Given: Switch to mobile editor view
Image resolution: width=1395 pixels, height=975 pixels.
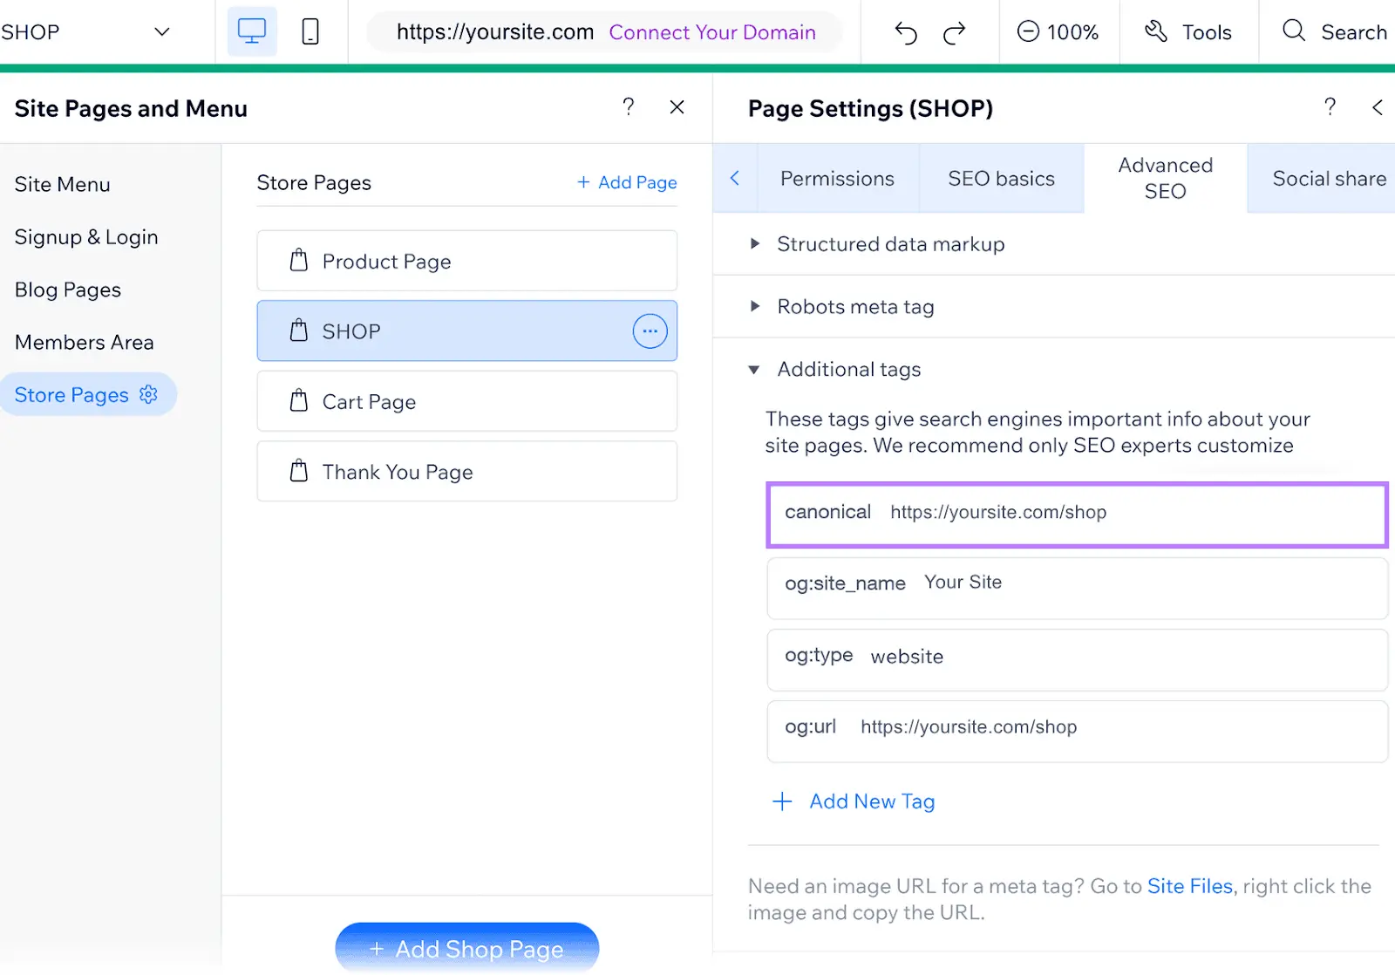Looking at the screenshot, I should point(310,31).
